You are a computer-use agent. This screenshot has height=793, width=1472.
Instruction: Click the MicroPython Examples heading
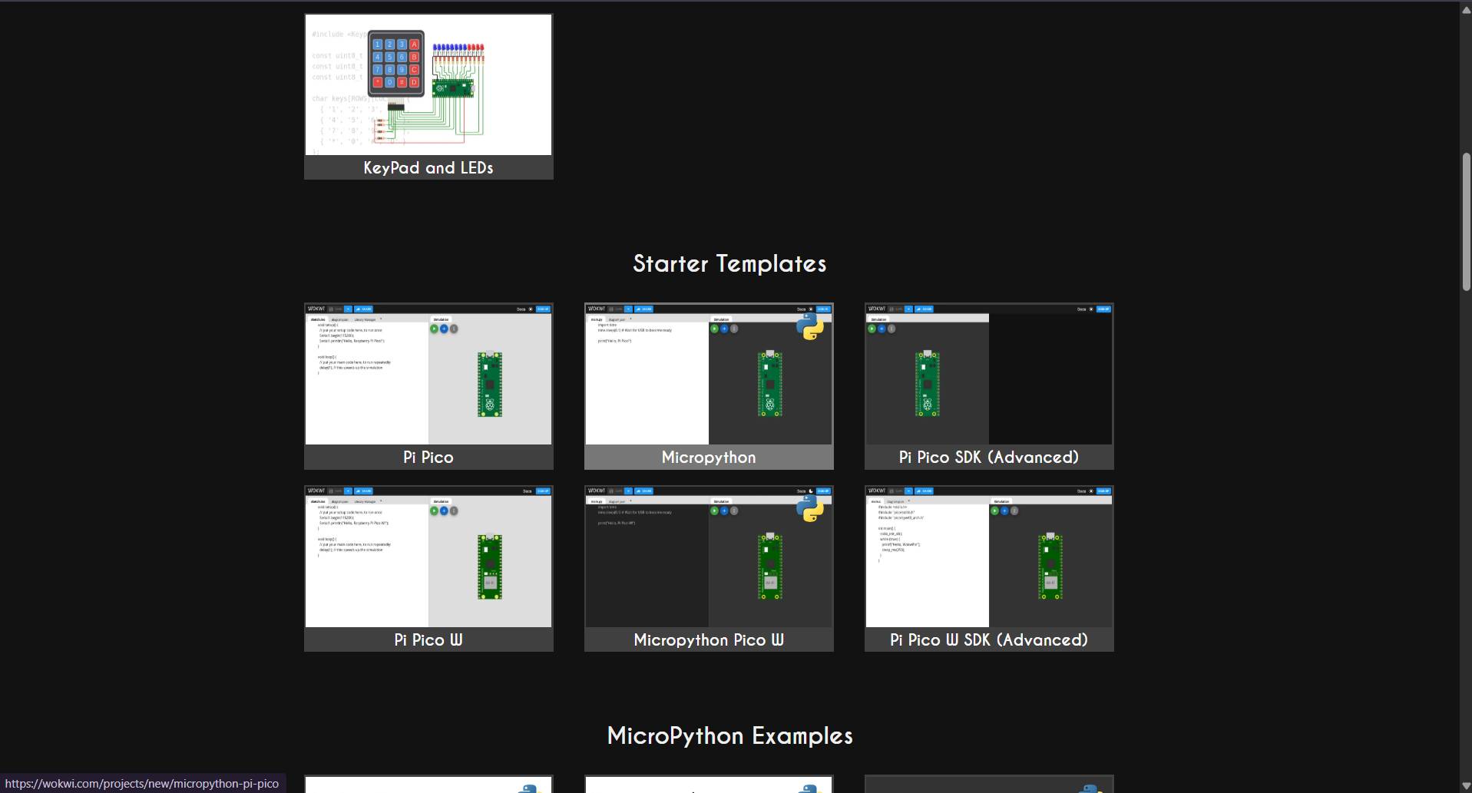(x=729, y=736)
